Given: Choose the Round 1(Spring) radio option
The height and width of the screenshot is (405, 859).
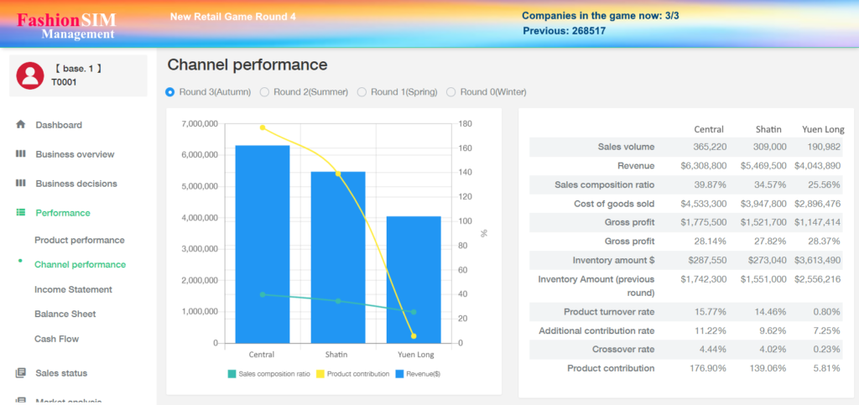Looking at the screenshot, I should pos(362,92).
